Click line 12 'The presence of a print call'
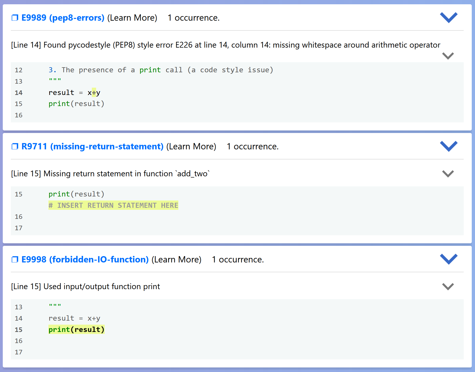This screenshot has width=475, height=372. 161,70
